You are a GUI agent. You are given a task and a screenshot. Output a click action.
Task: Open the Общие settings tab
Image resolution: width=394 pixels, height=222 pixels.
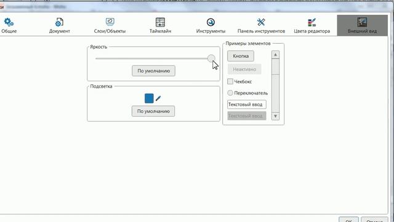9,25
